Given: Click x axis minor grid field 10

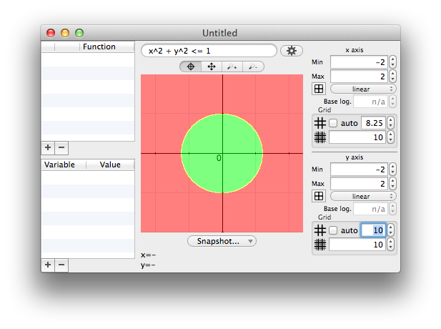Looking at the screenshot, I should [x=357, y=137].
